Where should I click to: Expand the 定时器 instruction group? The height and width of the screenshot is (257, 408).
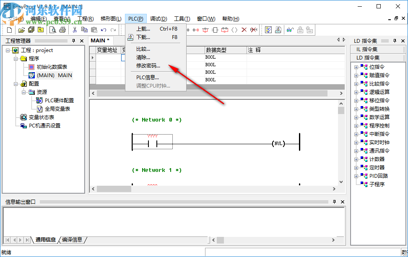point(356,168)
